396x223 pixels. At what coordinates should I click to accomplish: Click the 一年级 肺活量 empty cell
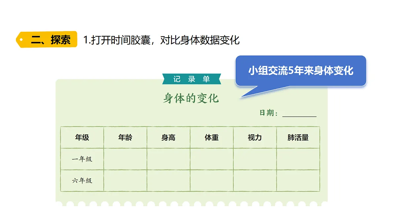tap(298, 159)
